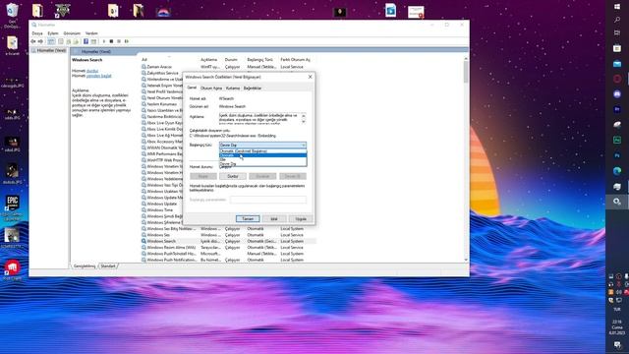Sort by Başlangıç Türü column header
629x354 pixels.
click(259, 59)
